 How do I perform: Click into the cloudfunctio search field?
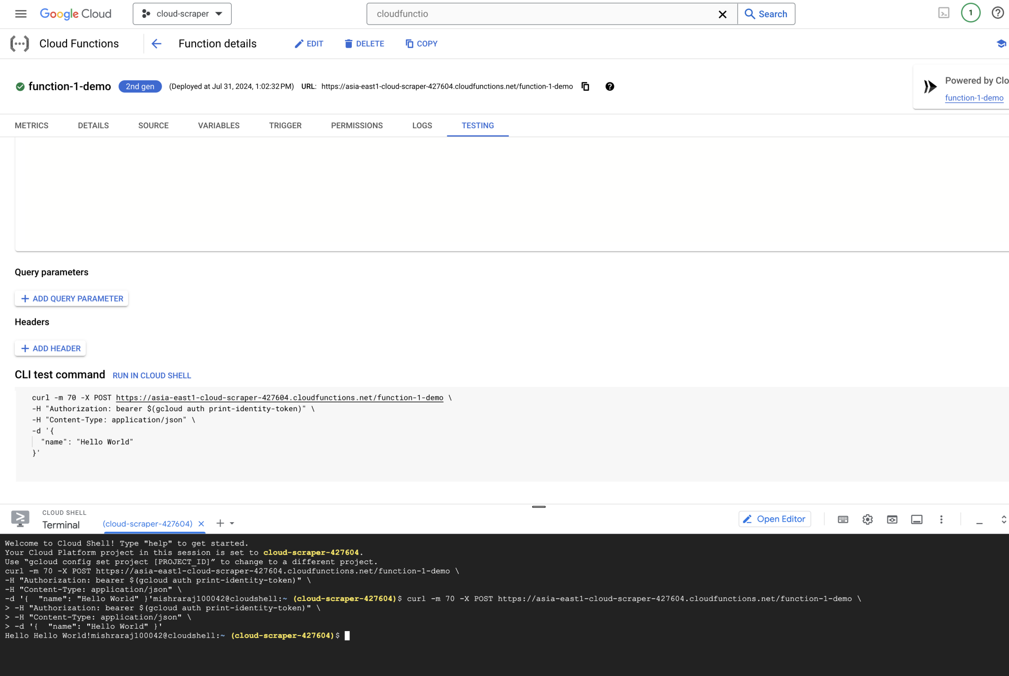(542, 14)
